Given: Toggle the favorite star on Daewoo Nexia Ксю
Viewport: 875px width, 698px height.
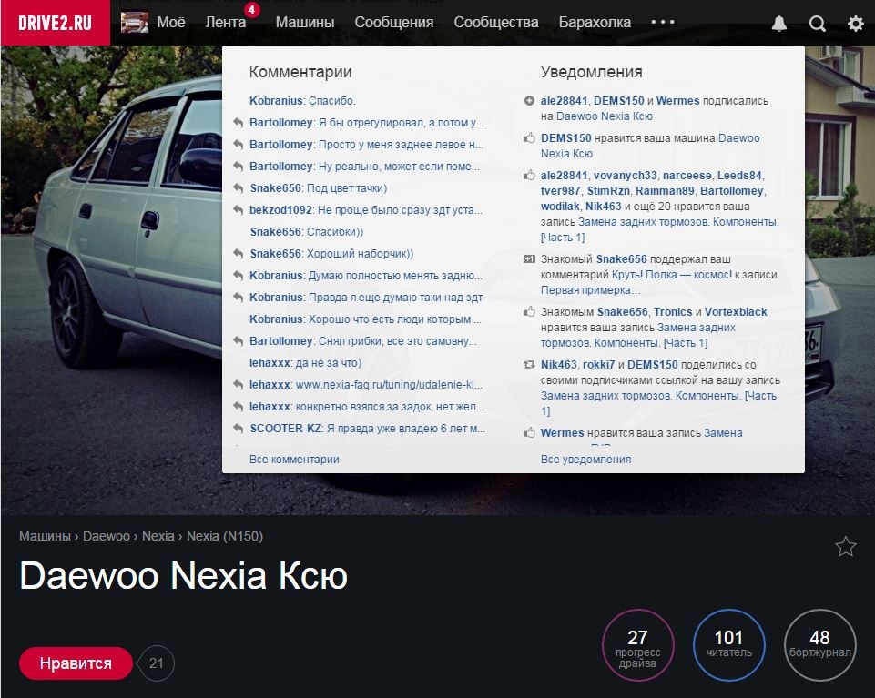Looking at the screenshot, I should pos(846,546).
